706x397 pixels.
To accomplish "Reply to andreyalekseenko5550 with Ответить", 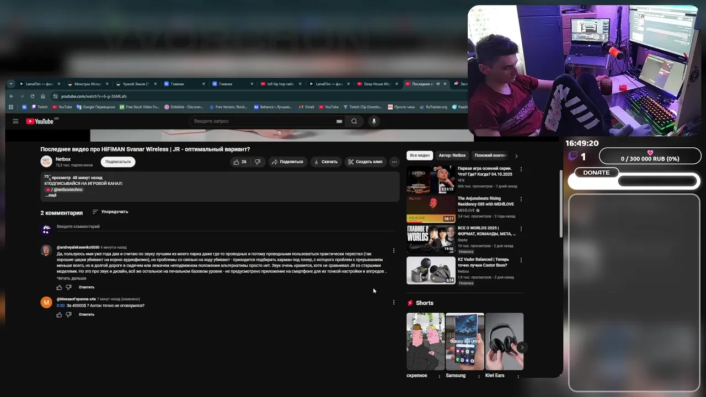I will [x=87, y=287].
